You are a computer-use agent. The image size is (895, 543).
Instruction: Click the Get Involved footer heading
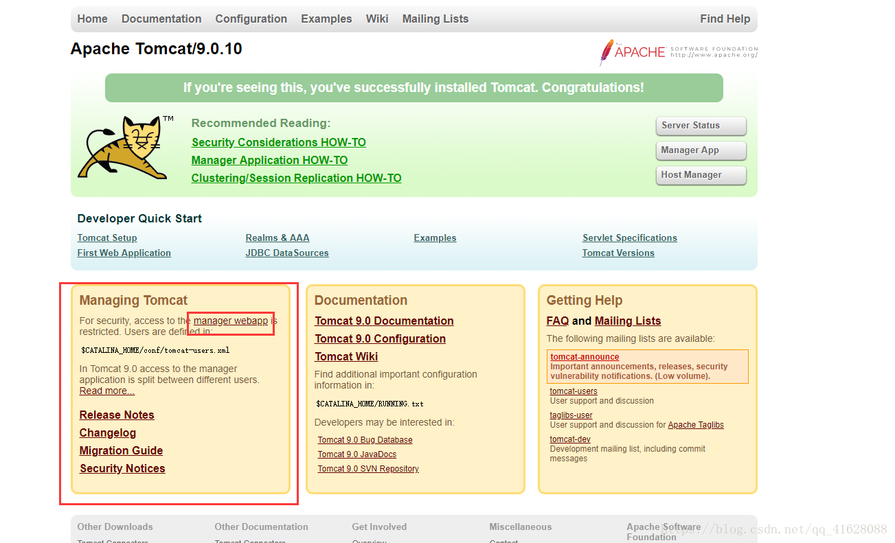[379, 527]
